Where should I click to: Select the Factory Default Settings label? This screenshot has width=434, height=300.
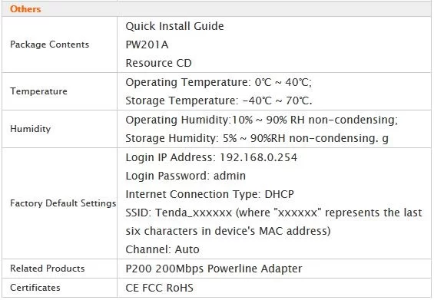[63, 203]
